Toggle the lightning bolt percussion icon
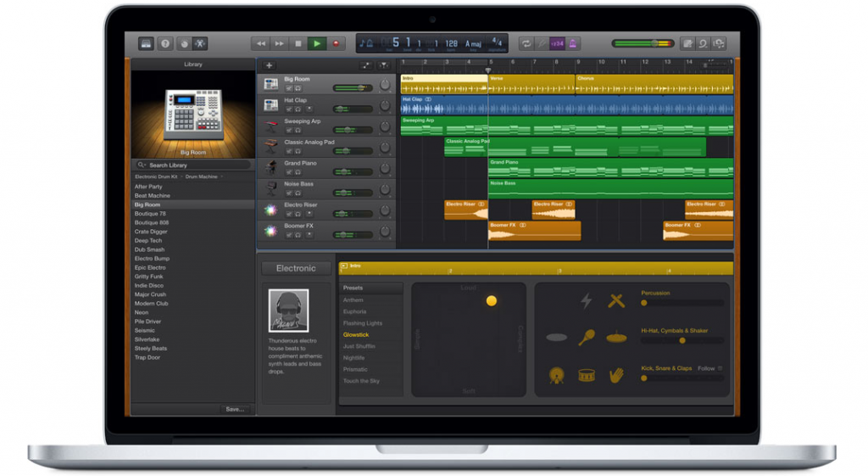The image size is (868, 476). point(587,301)
